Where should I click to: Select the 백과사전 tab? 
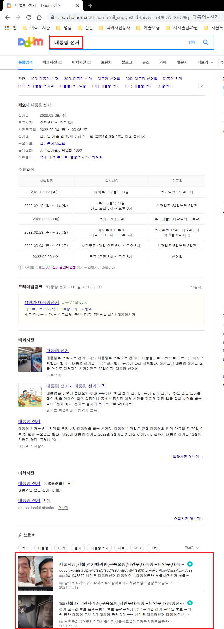(52, 62)
